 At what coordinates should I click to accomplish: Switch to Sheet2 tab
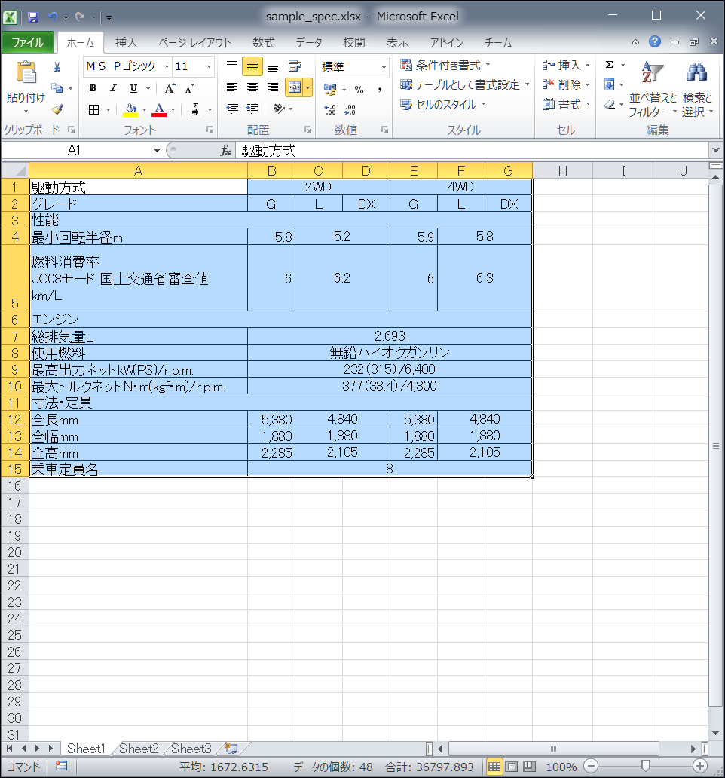pos(139,749)
